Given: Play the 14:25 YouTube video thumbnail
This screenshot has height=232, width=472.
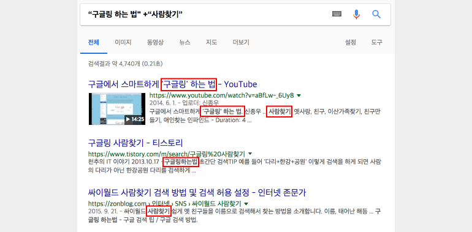Looking at the screenshot, I should pos(117,109).
